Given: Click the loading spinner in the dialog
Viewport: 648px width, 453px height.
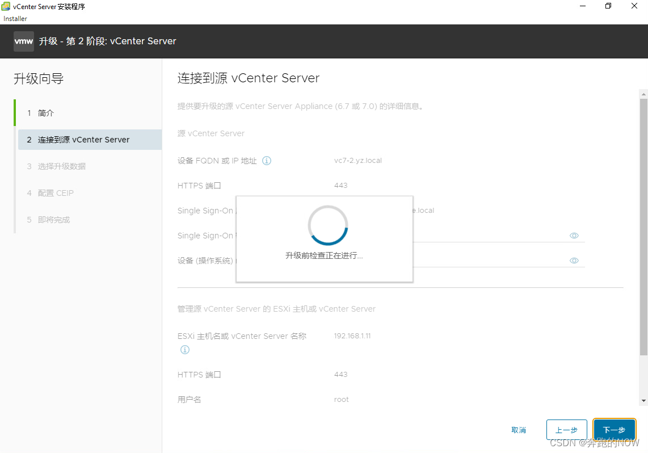Looking at the screenshot, I should pos(328,225).
